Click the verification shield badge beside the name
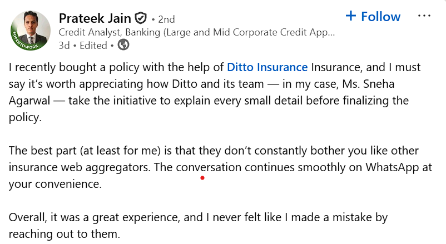 (140, 18)
